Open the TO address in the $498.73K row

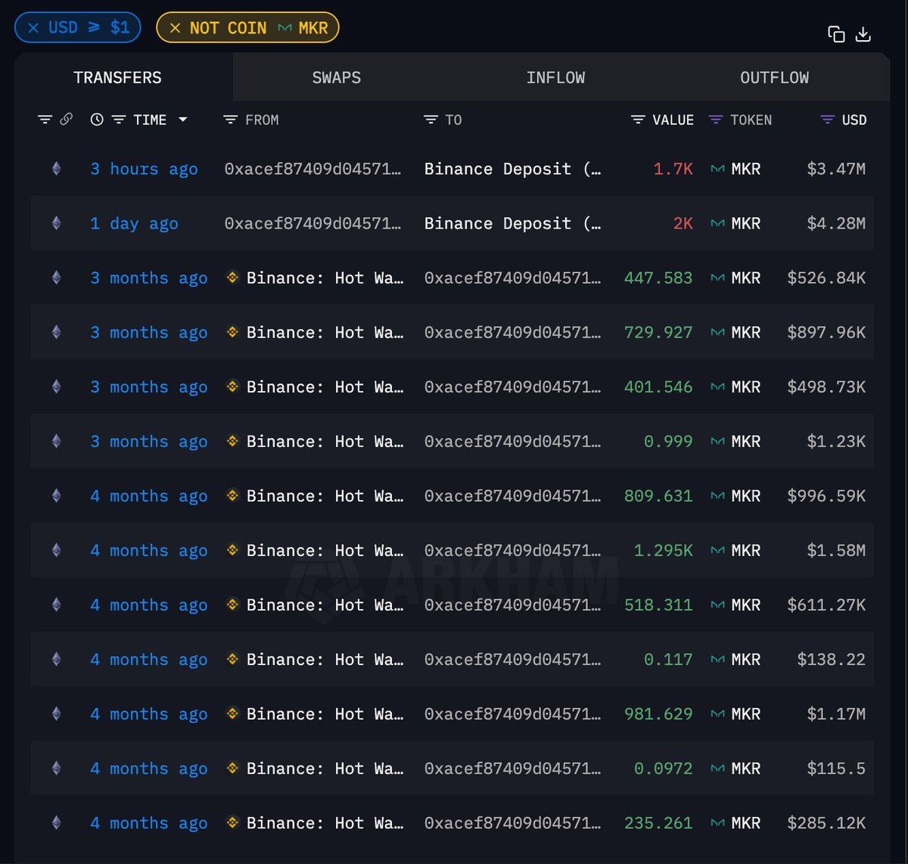coord(513,387)
